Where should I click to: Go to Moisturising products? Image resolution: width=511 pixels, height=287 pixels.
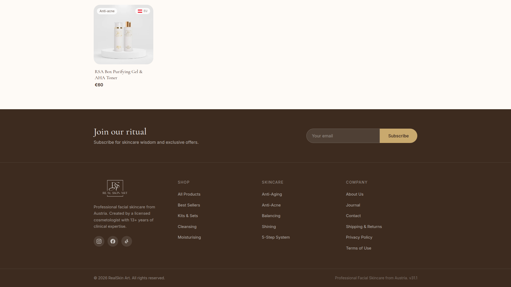click(x=189, y=237)
